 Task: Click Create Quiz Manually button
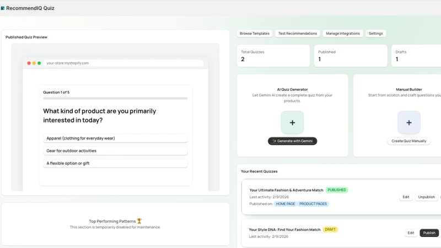(x=409, y=141)
